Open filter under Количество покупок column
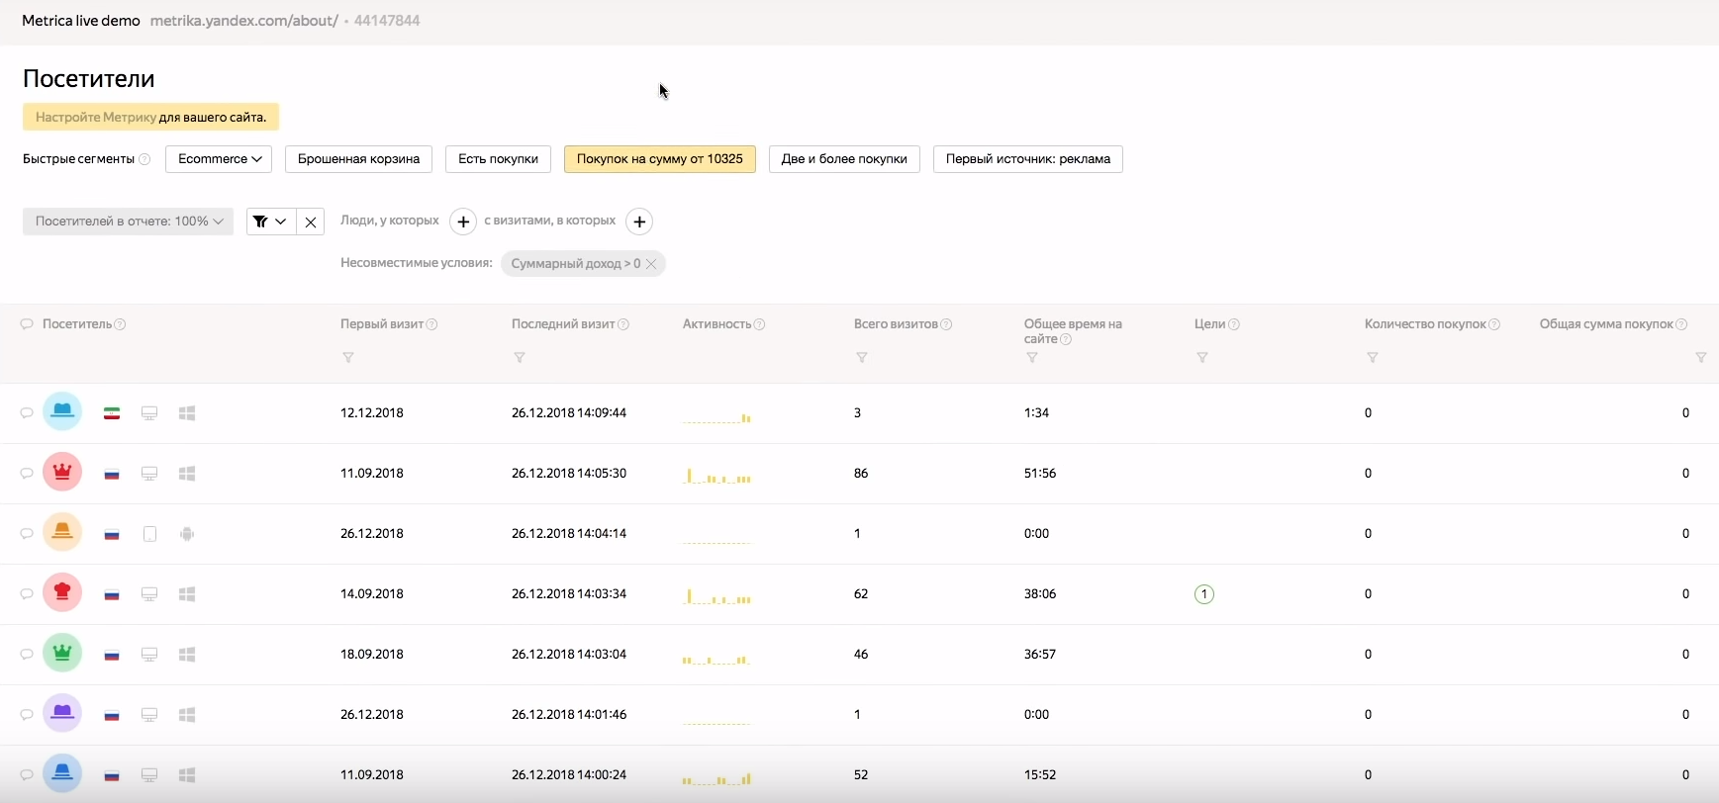Image resolution: width=1719 pixels, height=803 pixels. coord(1373,358)
